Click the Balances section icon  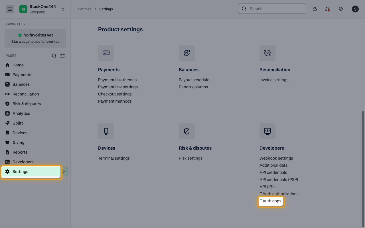187,53
